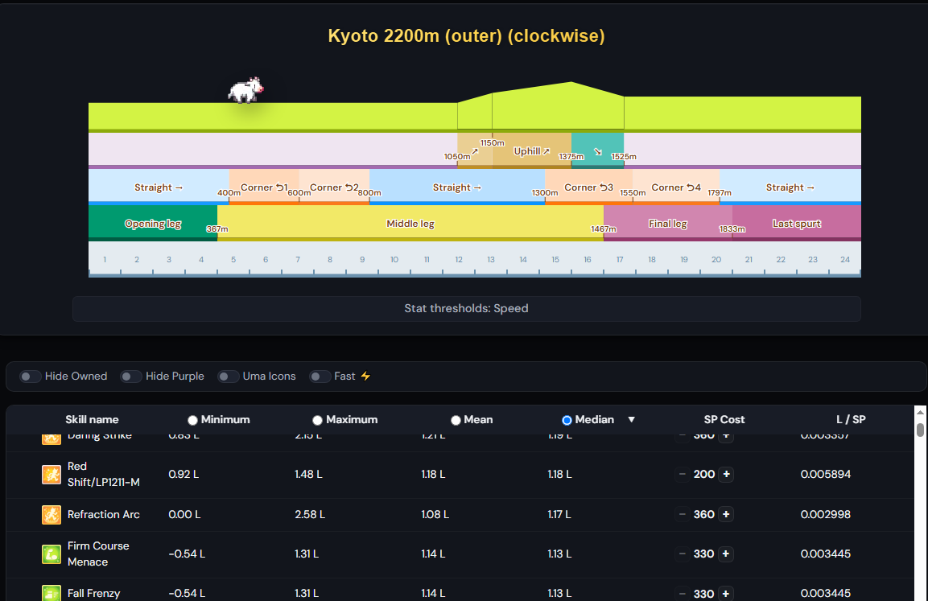Viewport: 928px width, 601px height.
Task: Increase SP cost for Red Shift/LP1211-M
Action: click(x=726, y=475)
